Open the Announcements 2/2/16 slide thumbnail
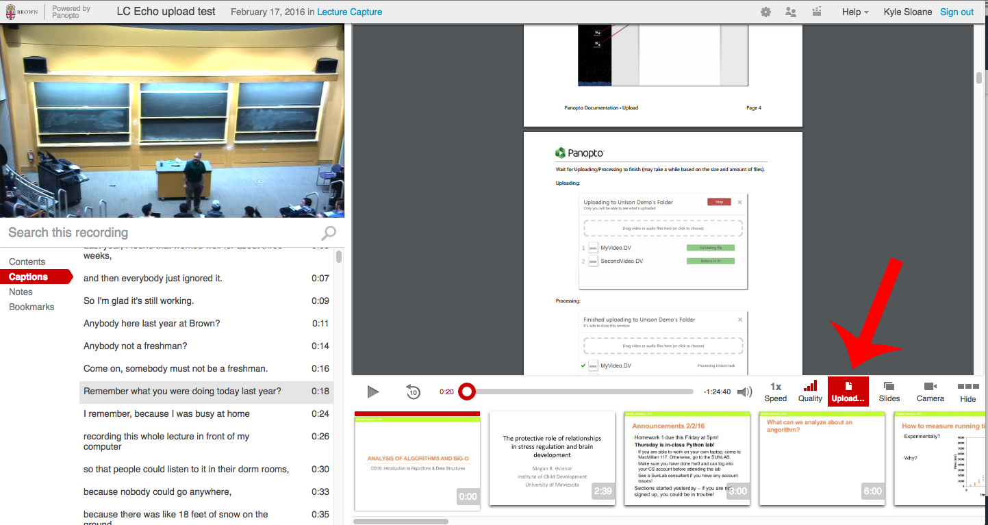The width and height of the screenshot is (988, 525). coord(687,459)
